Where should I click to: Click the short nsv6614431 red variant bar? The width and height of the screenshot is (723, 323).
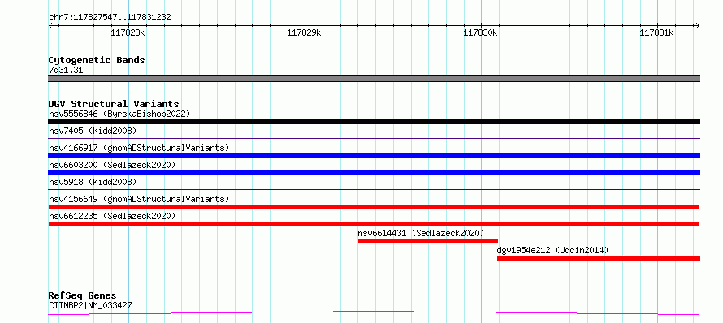coord(428,241)
